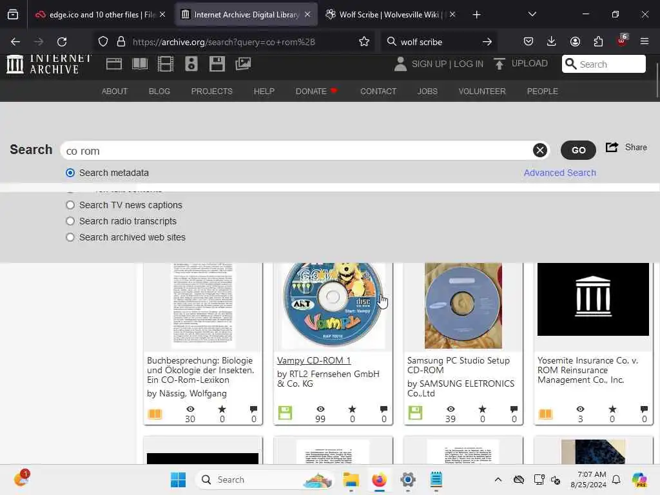The width and height of the screenshot is (660, 495).
Task: Go back to the previous page
Action: [15, 42]
